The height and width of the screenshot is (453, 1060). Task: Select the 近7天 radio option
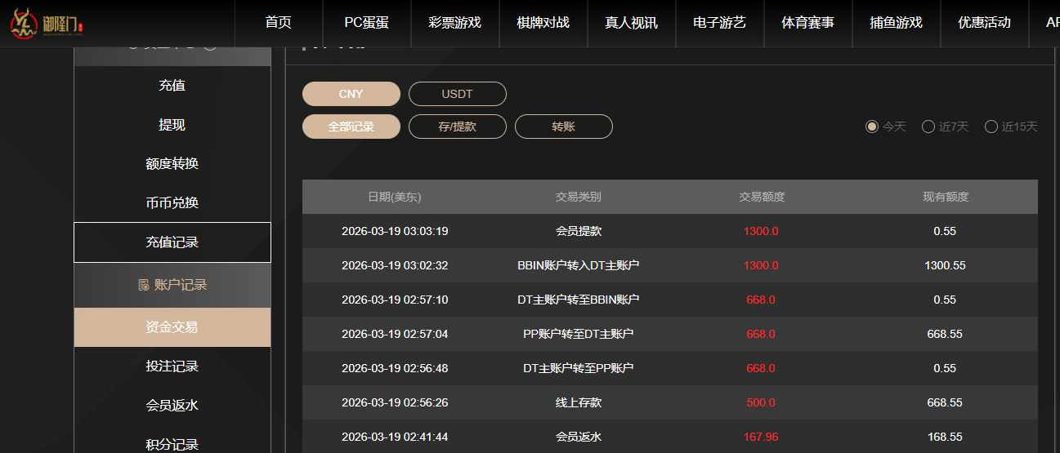click(928, 127)
